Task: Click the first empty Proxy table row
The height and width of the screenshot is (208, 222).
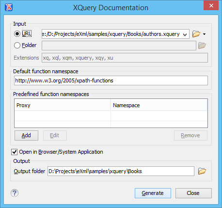Action: (x=63, y=116)
